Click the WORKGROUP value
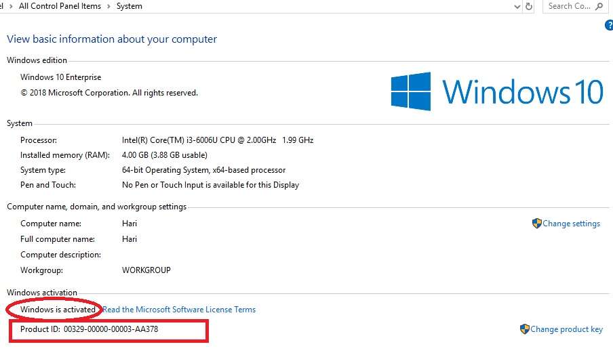Image resolution: width=613 pixels, height=355 pixels. tap(146, 270)
